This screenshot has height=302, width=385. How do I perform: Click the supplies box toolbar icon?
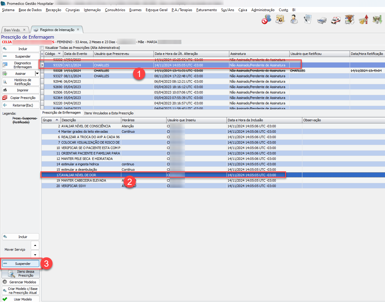point(349,20)
